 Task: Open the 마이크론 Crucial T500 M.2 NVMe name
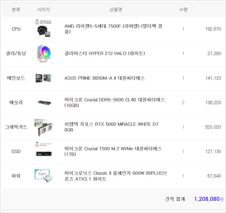pos(113,151)
